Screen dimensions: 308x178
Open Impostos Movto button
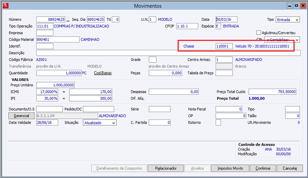click(x=230, y=168)
